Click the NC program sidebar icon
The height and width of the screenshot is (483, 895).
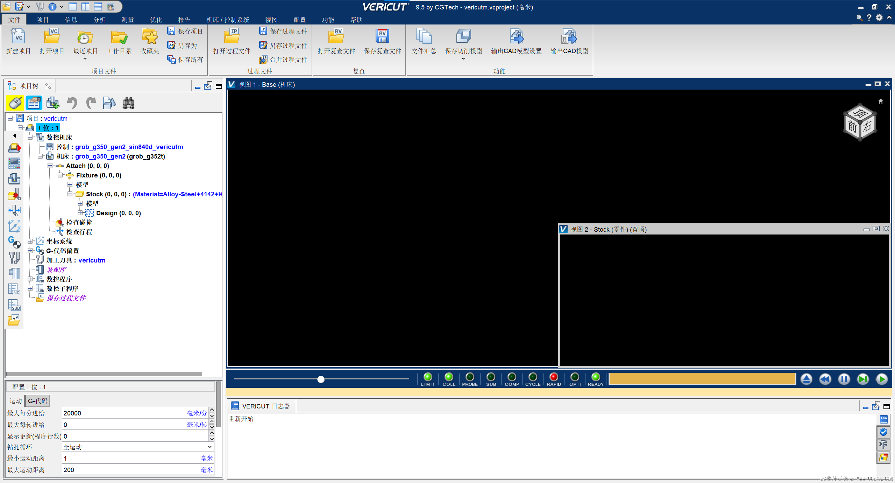pos(14,289)
